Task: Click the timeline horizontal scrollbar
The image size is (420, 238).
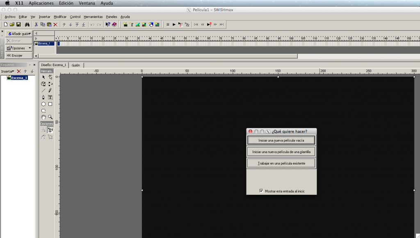Action: [168, 56]
